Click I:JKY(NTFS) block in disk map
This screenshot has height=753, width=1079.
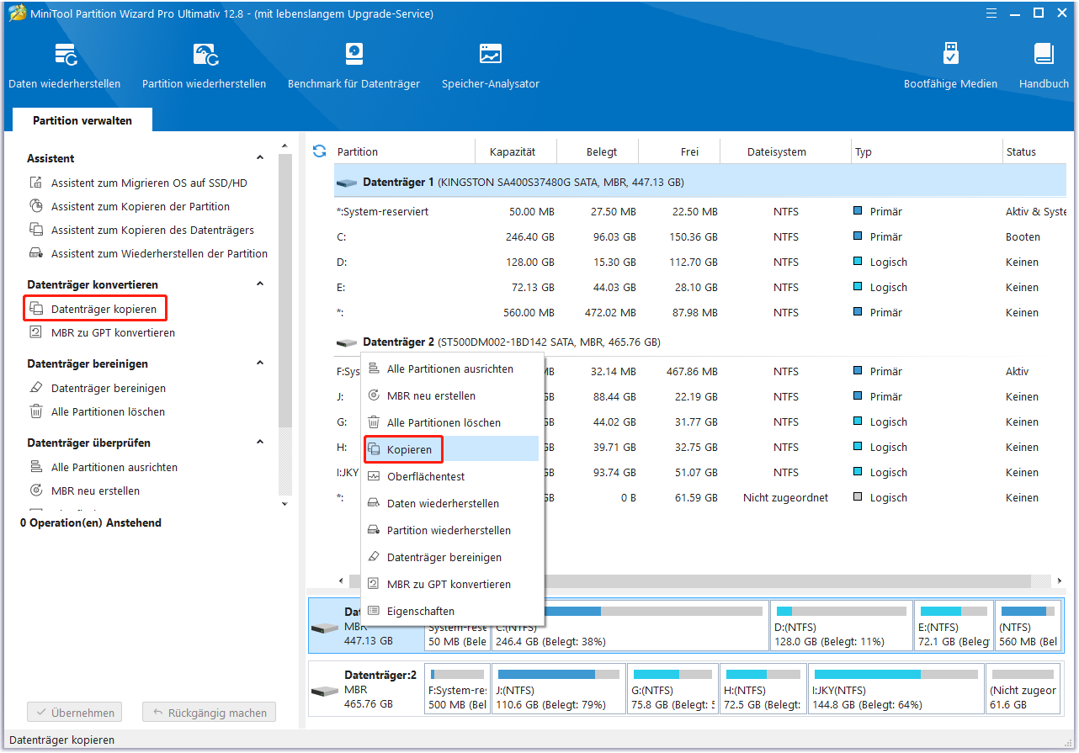coord(896,689)
